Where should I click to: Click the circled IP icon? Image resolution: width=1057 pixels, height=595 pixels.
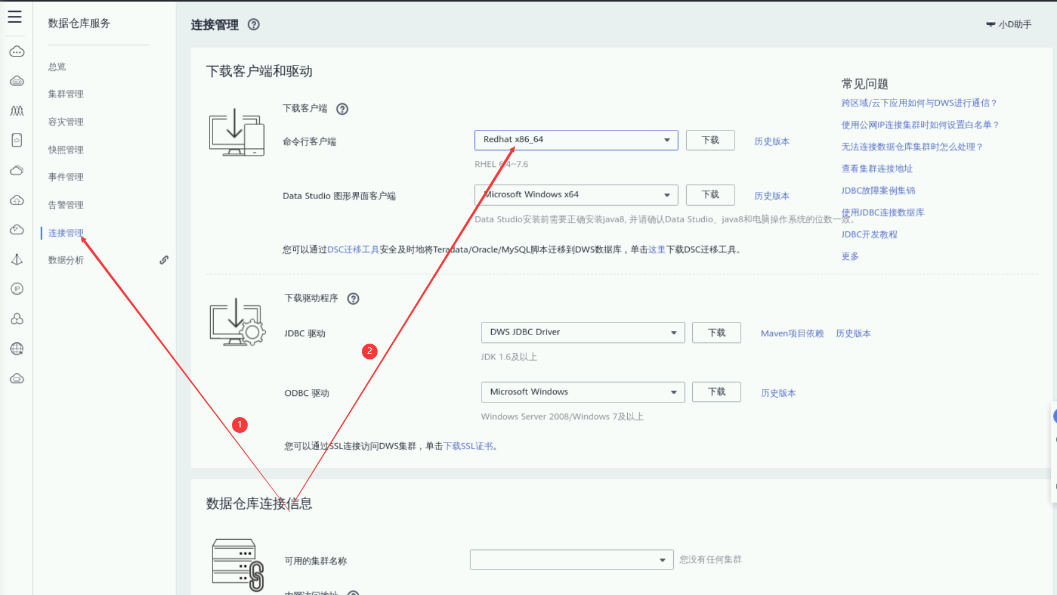17,289
